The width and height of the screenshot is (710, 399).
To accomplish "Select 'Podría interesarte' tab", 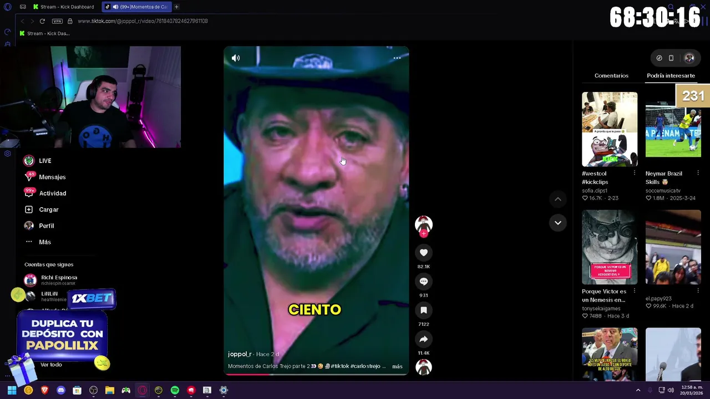I will pos(671,75).
